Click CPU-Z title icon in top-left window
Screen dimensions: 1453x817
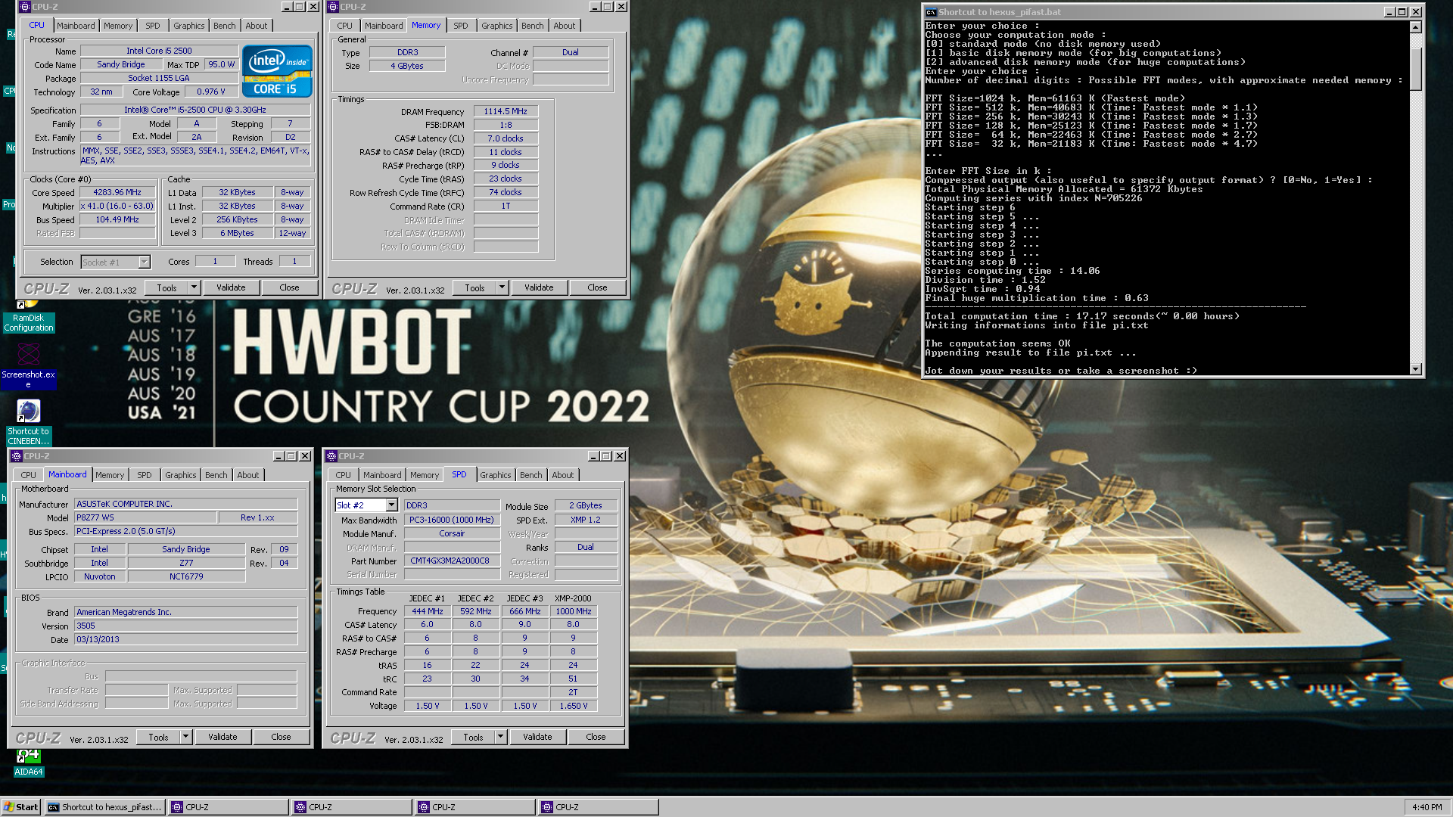[x=25, y=7]
